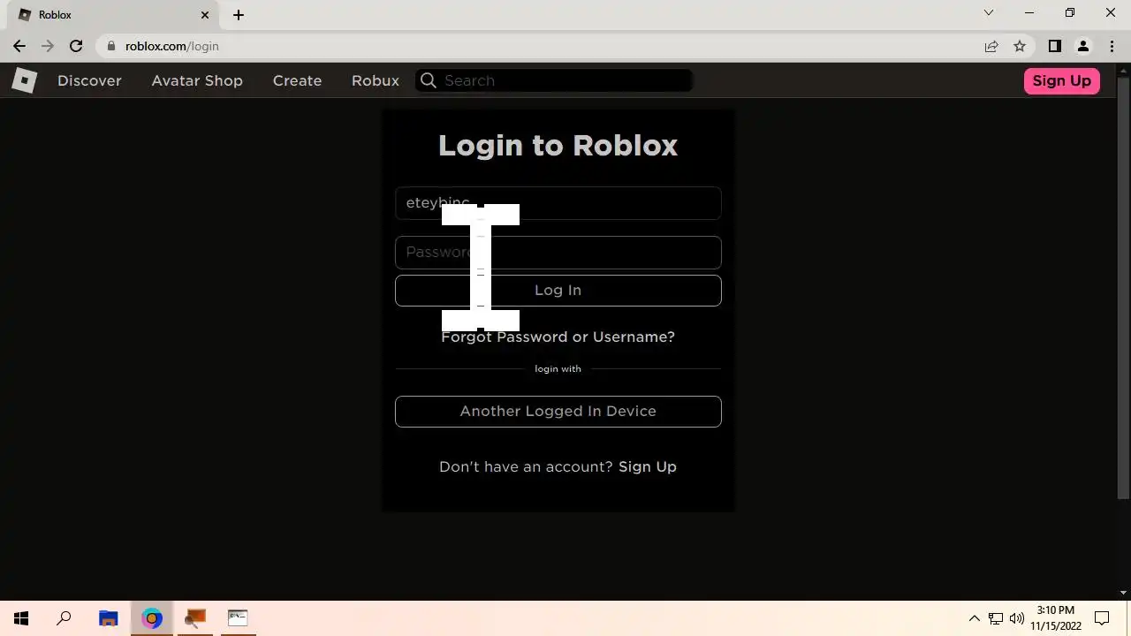Open Avatar Shop in navbar
This screenshot has height=636, width=1131.
tap(197, 80)
